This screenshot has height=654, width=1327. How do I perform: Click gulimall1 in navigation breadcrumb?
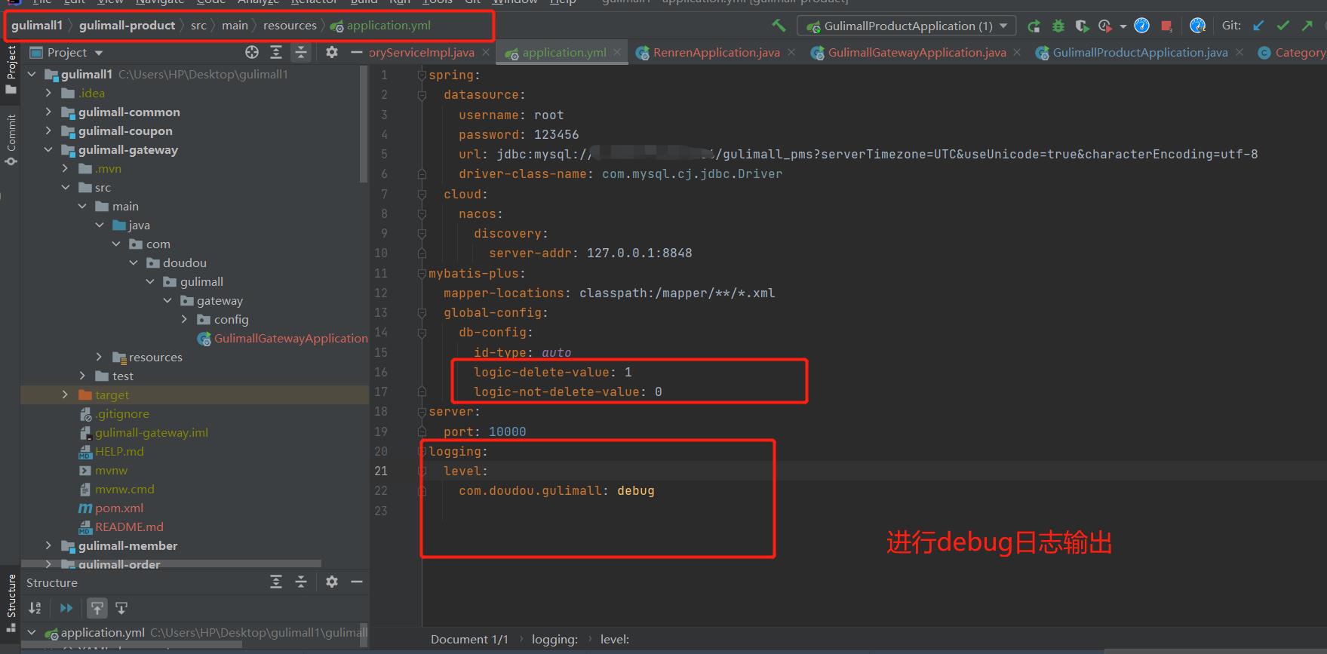pyautogui.click(x=36, y=26)
